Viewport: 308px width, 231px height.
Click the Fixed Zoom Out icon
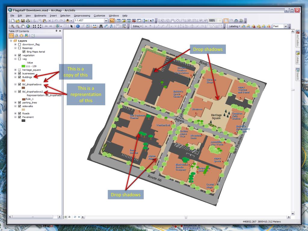coord(39,26)
